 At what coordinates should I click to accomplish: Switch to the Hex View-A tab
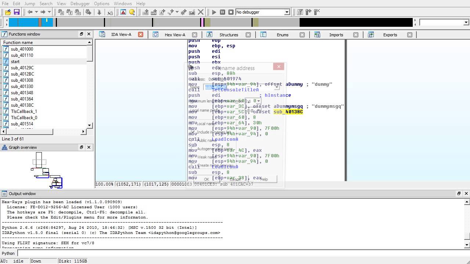(x=175, y=35)
